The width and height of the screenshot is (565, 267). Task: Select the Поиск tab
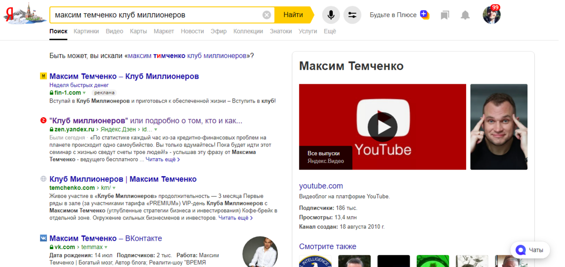pos(58,31)
